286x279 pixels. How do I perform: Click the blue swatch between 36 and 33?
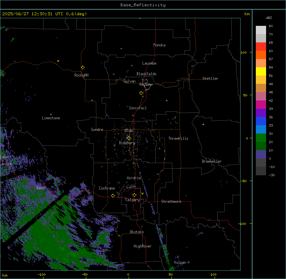tap(261, 121)
